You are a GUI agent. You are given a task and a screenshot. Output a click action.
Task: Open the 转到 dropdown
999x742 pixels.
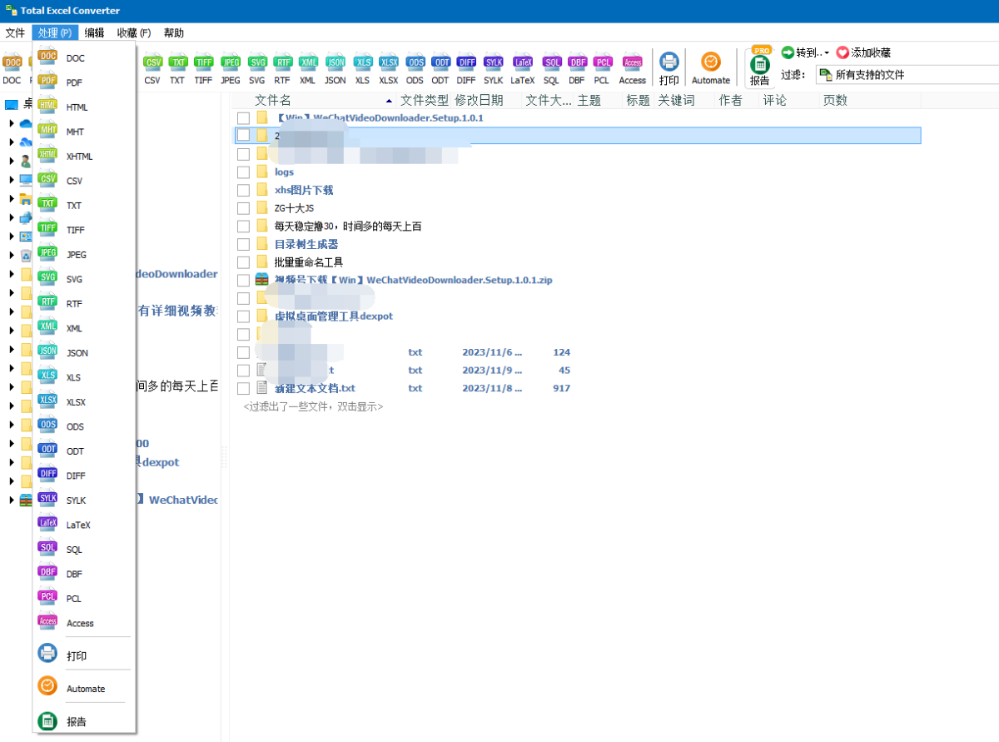(806, 52)
